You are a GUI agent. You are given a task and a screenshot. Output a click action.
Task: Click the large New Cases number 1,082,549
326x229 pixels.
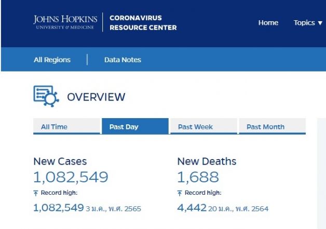coord(71,177)
